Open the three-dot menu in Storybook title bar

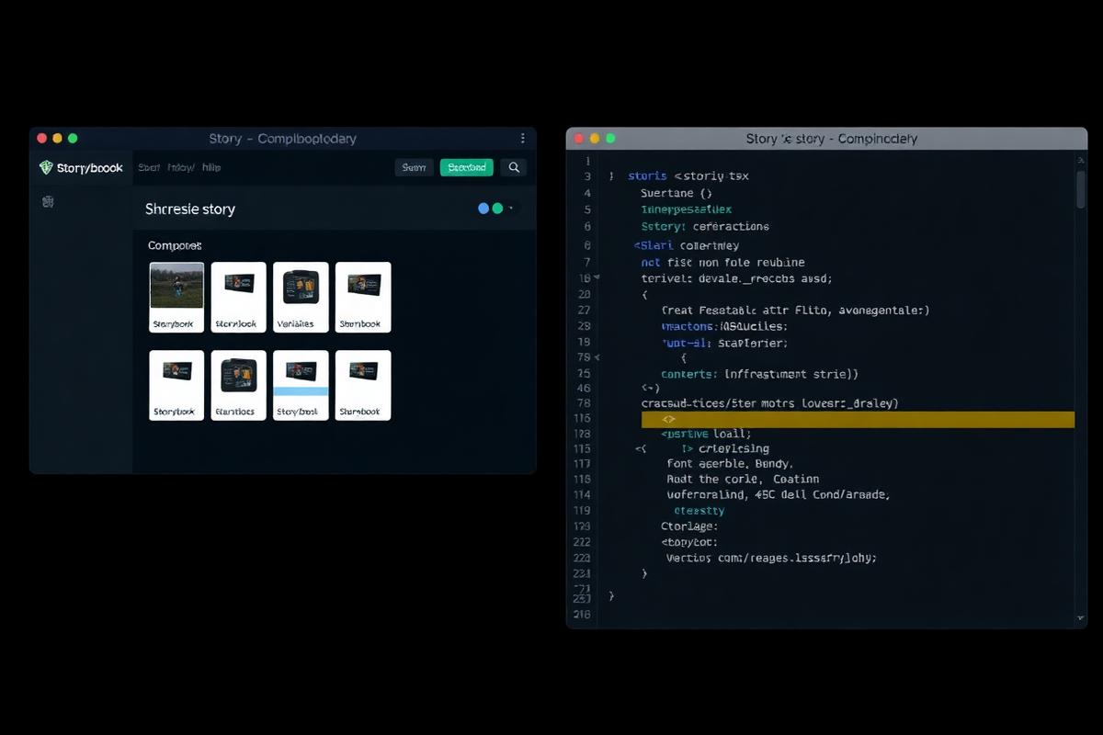[x=523, y=139]
